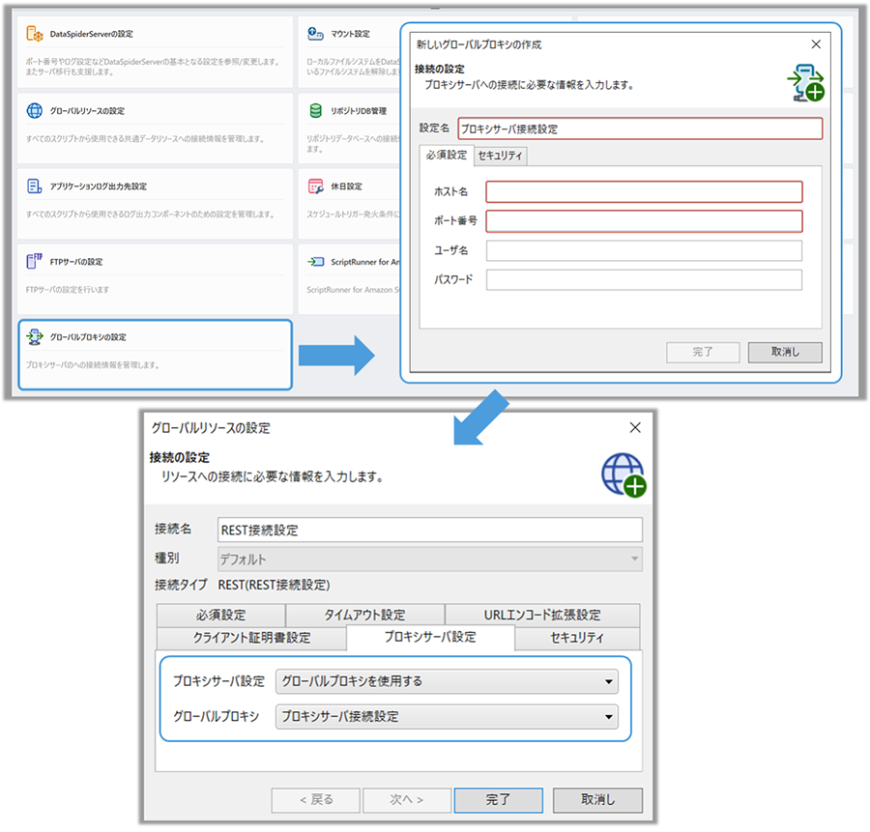Click the holiday settings calendar icon

pyautogui.click(x=315, y=186)
